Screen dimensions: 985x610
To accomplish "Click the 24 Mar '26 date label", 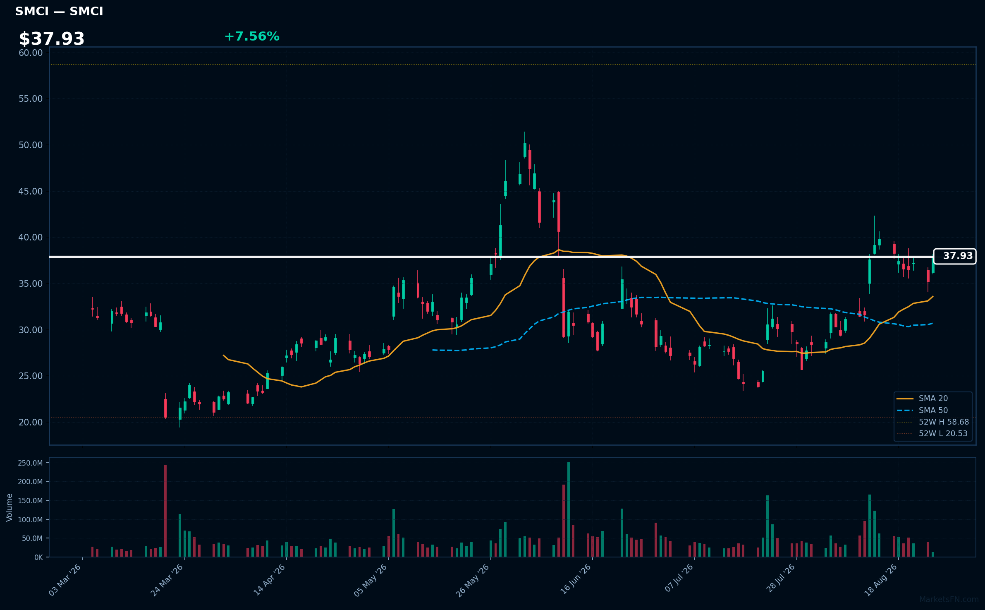I will (x=167, y=580).
